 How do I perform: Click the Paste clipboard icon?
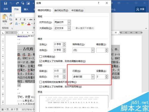pos(5,17)
